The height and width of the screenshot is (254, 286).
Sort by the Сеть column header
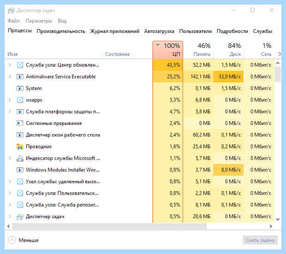(x=259, y=50)
